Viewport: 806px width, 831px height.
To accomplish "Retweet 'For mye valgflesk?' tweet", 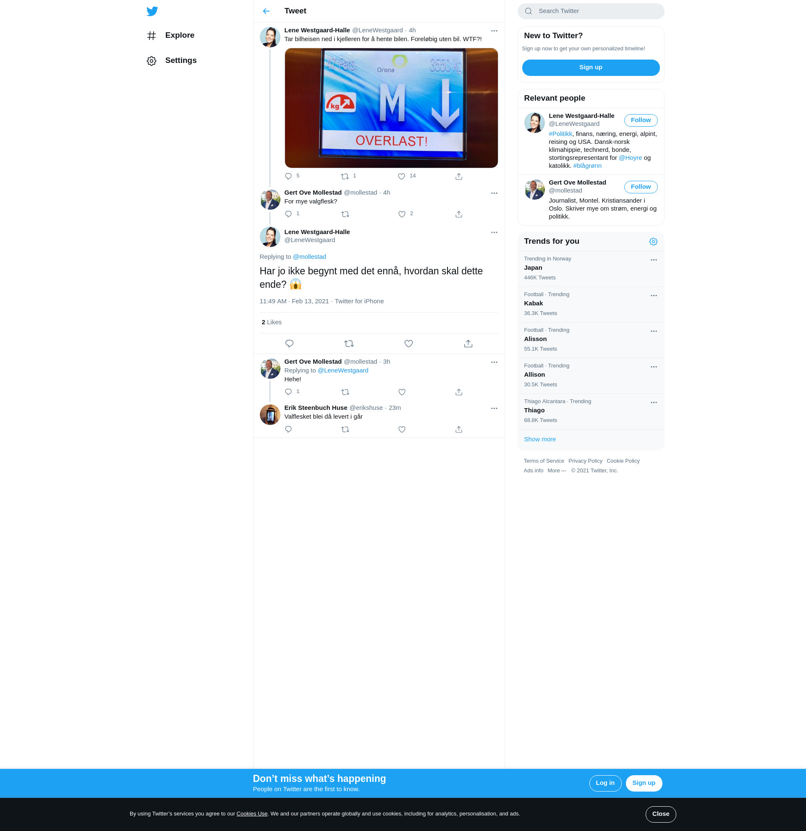I will (345, 214).
